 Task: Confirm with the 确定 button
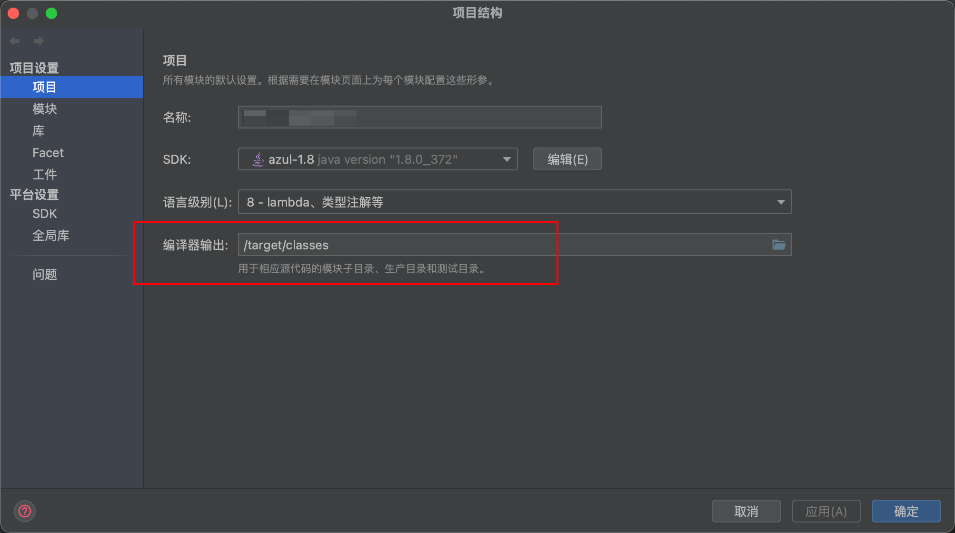(905, 511)
